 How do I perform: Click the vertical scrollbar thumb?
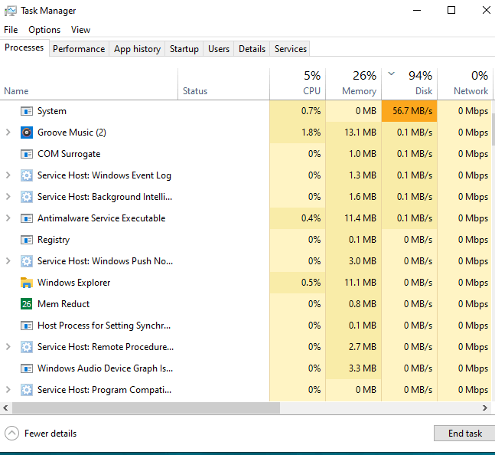coord(493,129)
